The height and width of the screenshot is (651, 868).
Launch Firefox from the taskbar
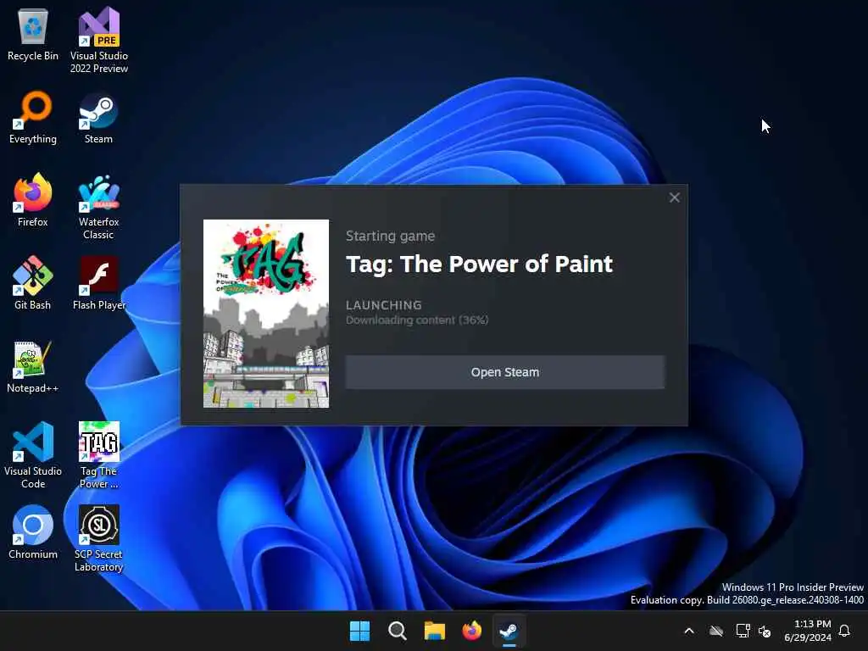point(472,631)
